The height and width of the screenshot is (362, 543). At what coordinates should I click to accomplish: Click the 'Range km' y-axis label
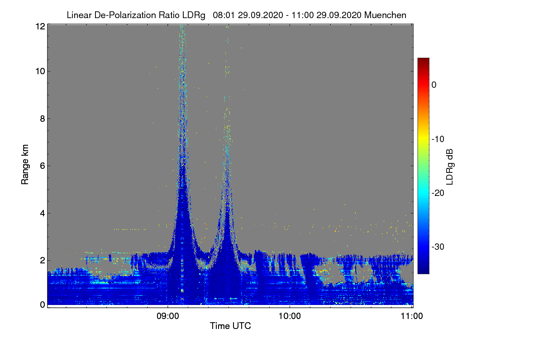25,164
